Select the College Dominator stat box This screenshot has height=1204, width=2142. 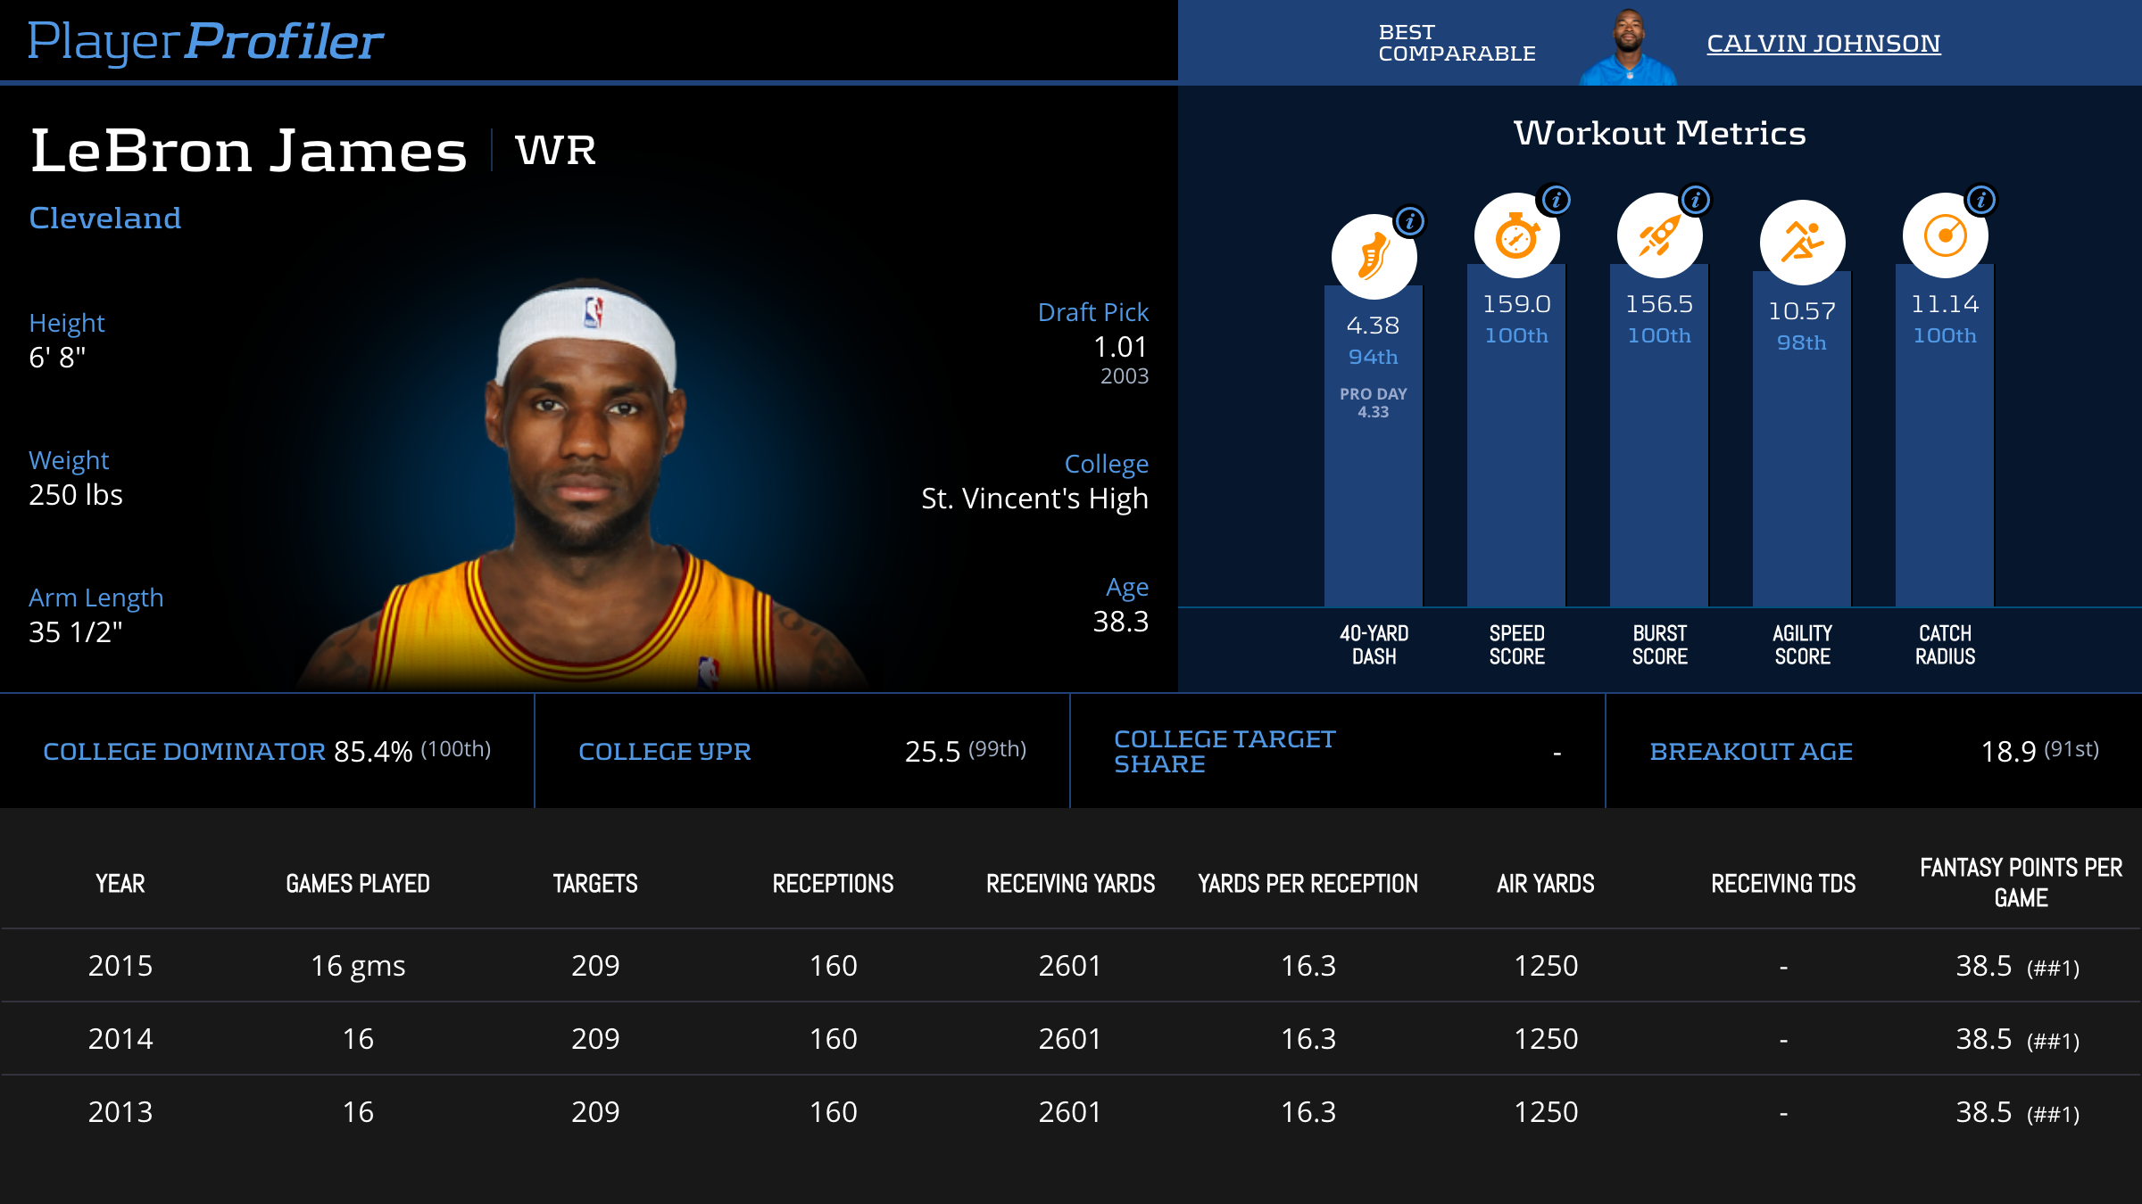coord(267,751)
